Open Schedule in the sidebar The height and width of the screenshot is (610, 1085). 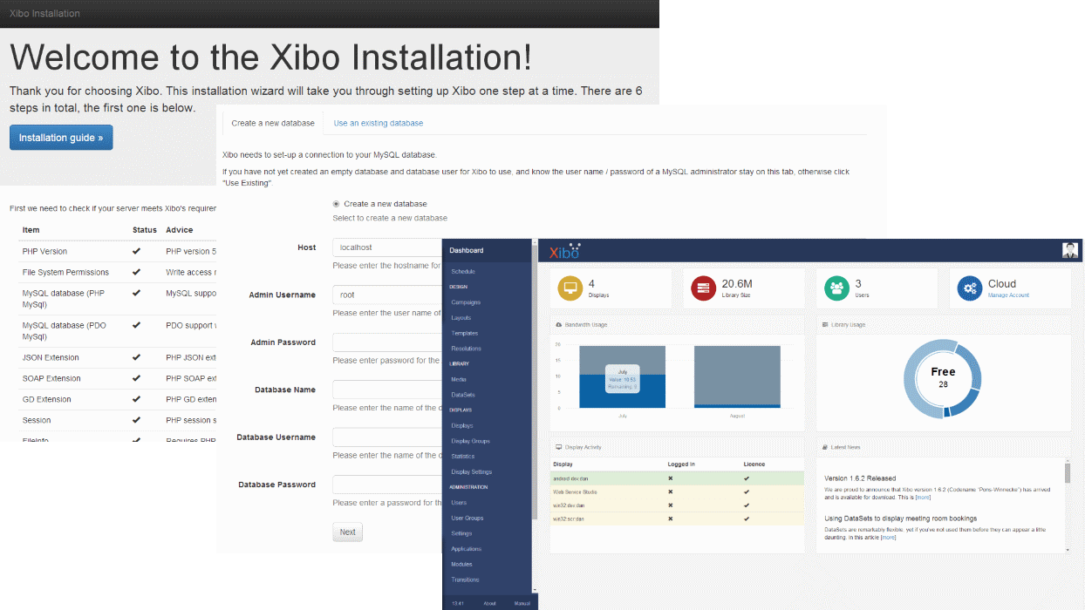(463, 272)
